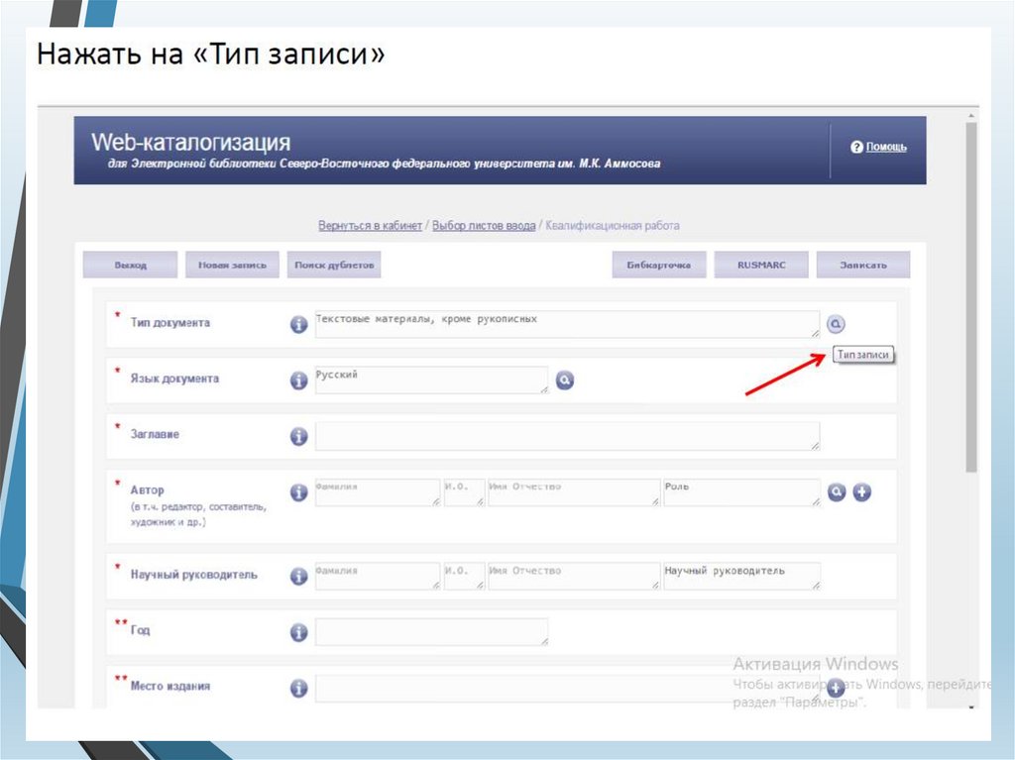The width and height of the screenshot is (1015, 760).
Task: Open the RUSMARC view
Action: [x=761, y=266]
